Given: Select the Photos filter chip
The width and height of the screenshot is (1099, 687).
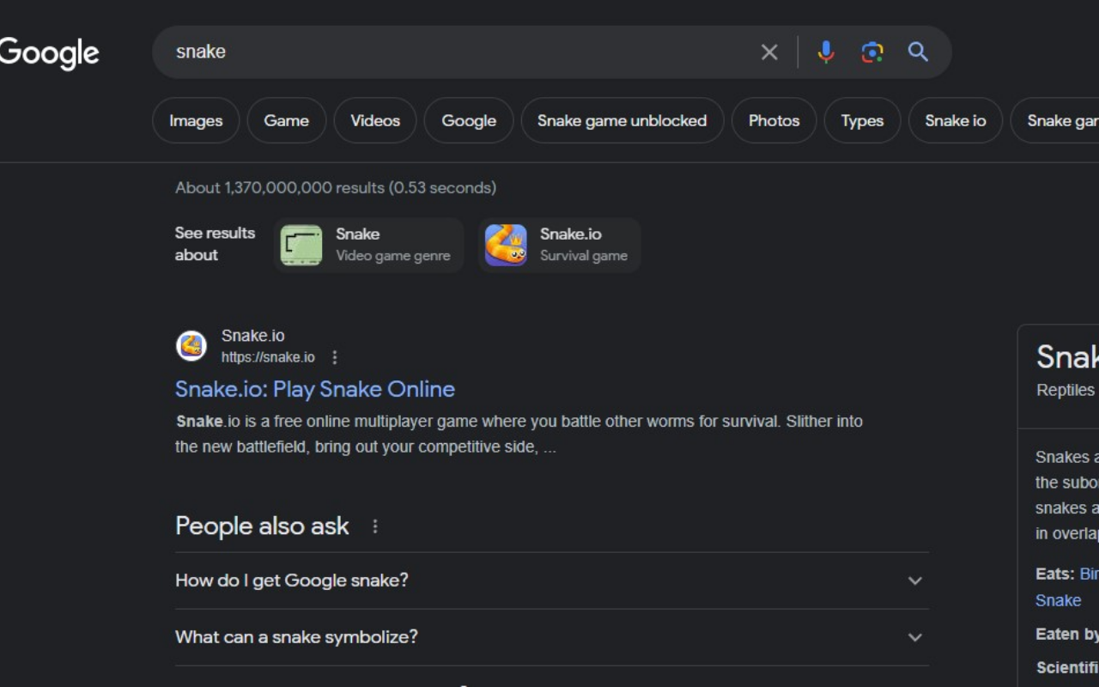Looking at the screenshot, I should click(x=774, y=120).
